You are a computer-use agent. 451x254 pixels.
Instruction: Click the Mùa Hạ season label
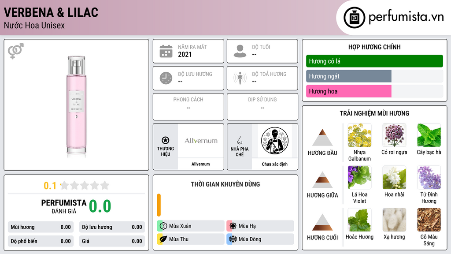click(247, 226)
